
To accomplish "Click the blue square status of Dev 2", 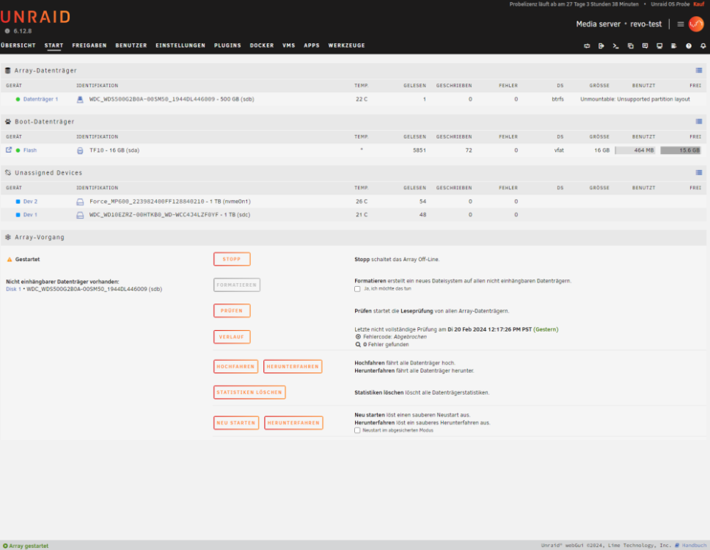I will click(18, 202).
